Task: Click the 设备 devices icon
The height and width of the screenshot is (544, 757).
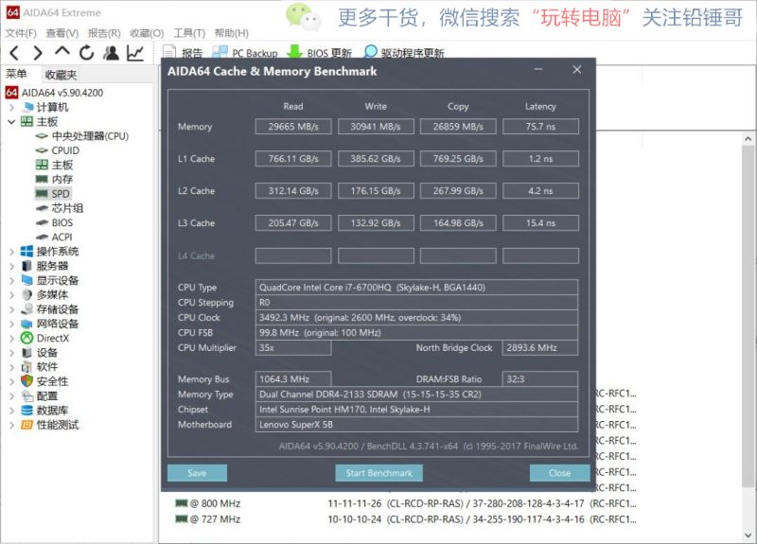Action: click(x=27, y=353)
